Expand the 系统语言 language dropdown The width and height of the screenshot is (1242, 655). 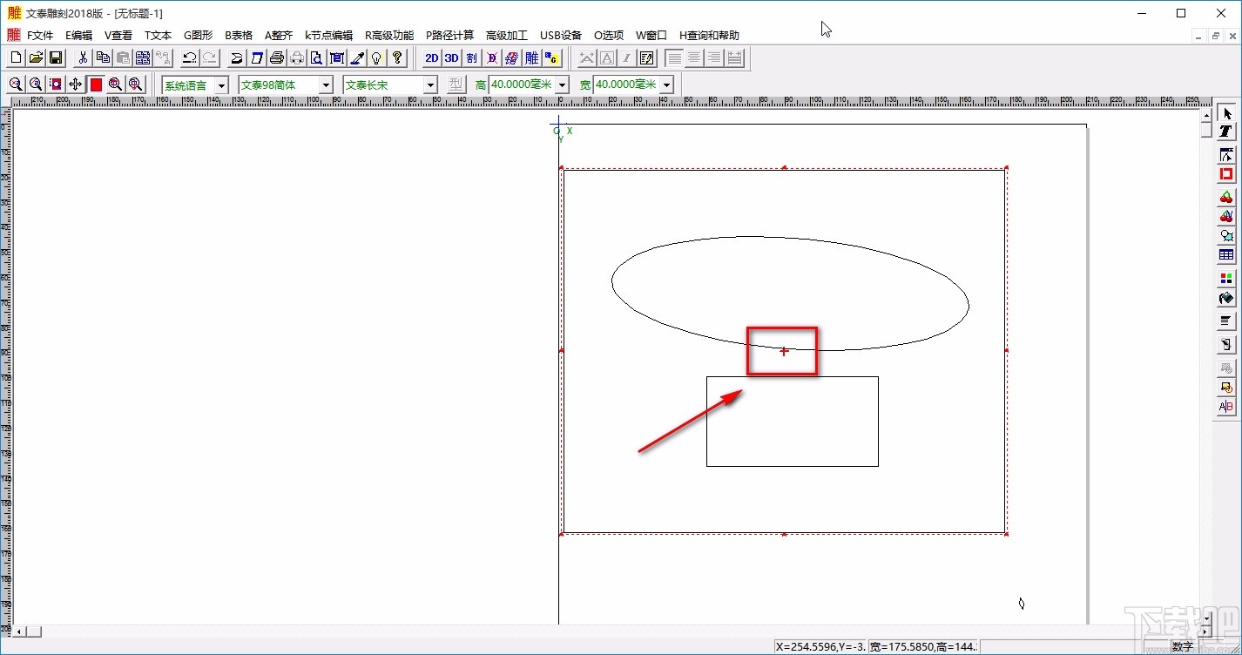coord(221,84)
